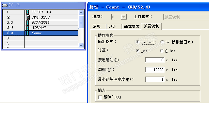The height and width of the screenshot is (125, 222).
Task: Select the DI24/DO16 row text
Action: point(40,22)
